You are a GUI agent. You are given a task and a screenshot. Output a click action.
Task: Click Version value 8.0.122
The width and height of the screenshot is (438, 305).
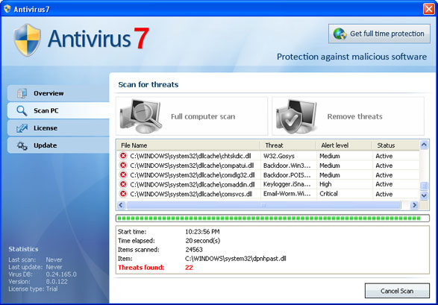coord(57,282)
